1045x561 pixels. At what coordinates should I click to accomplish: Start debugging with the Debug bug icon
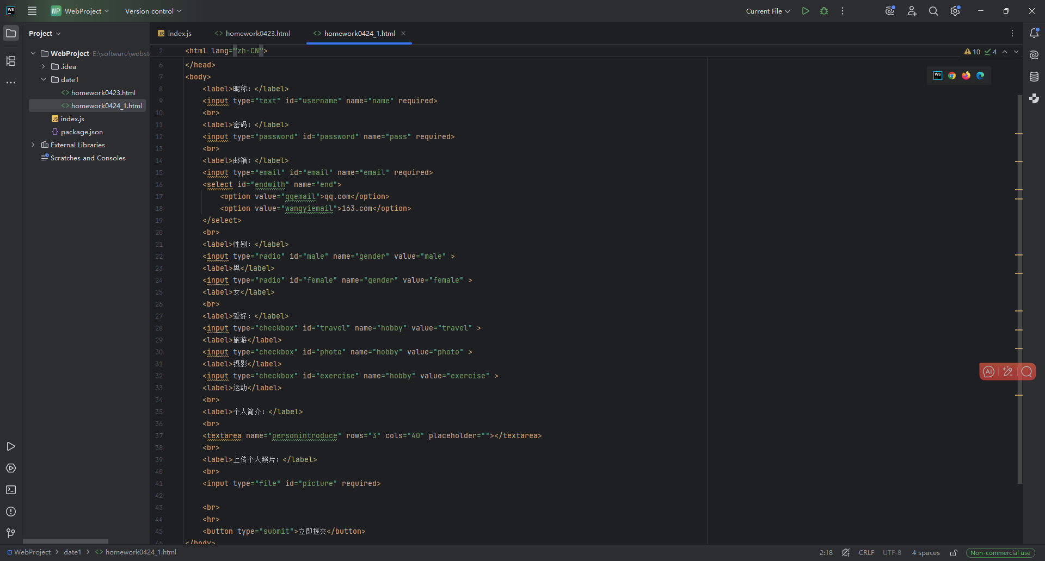824,11
